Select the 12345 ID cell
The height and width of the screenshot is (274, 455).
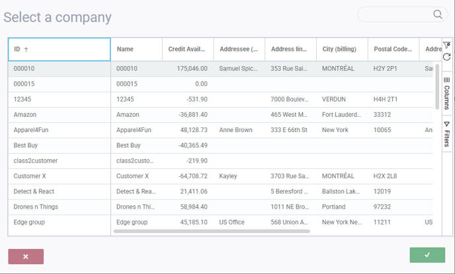pyautogui.click(x=60, y=99)
